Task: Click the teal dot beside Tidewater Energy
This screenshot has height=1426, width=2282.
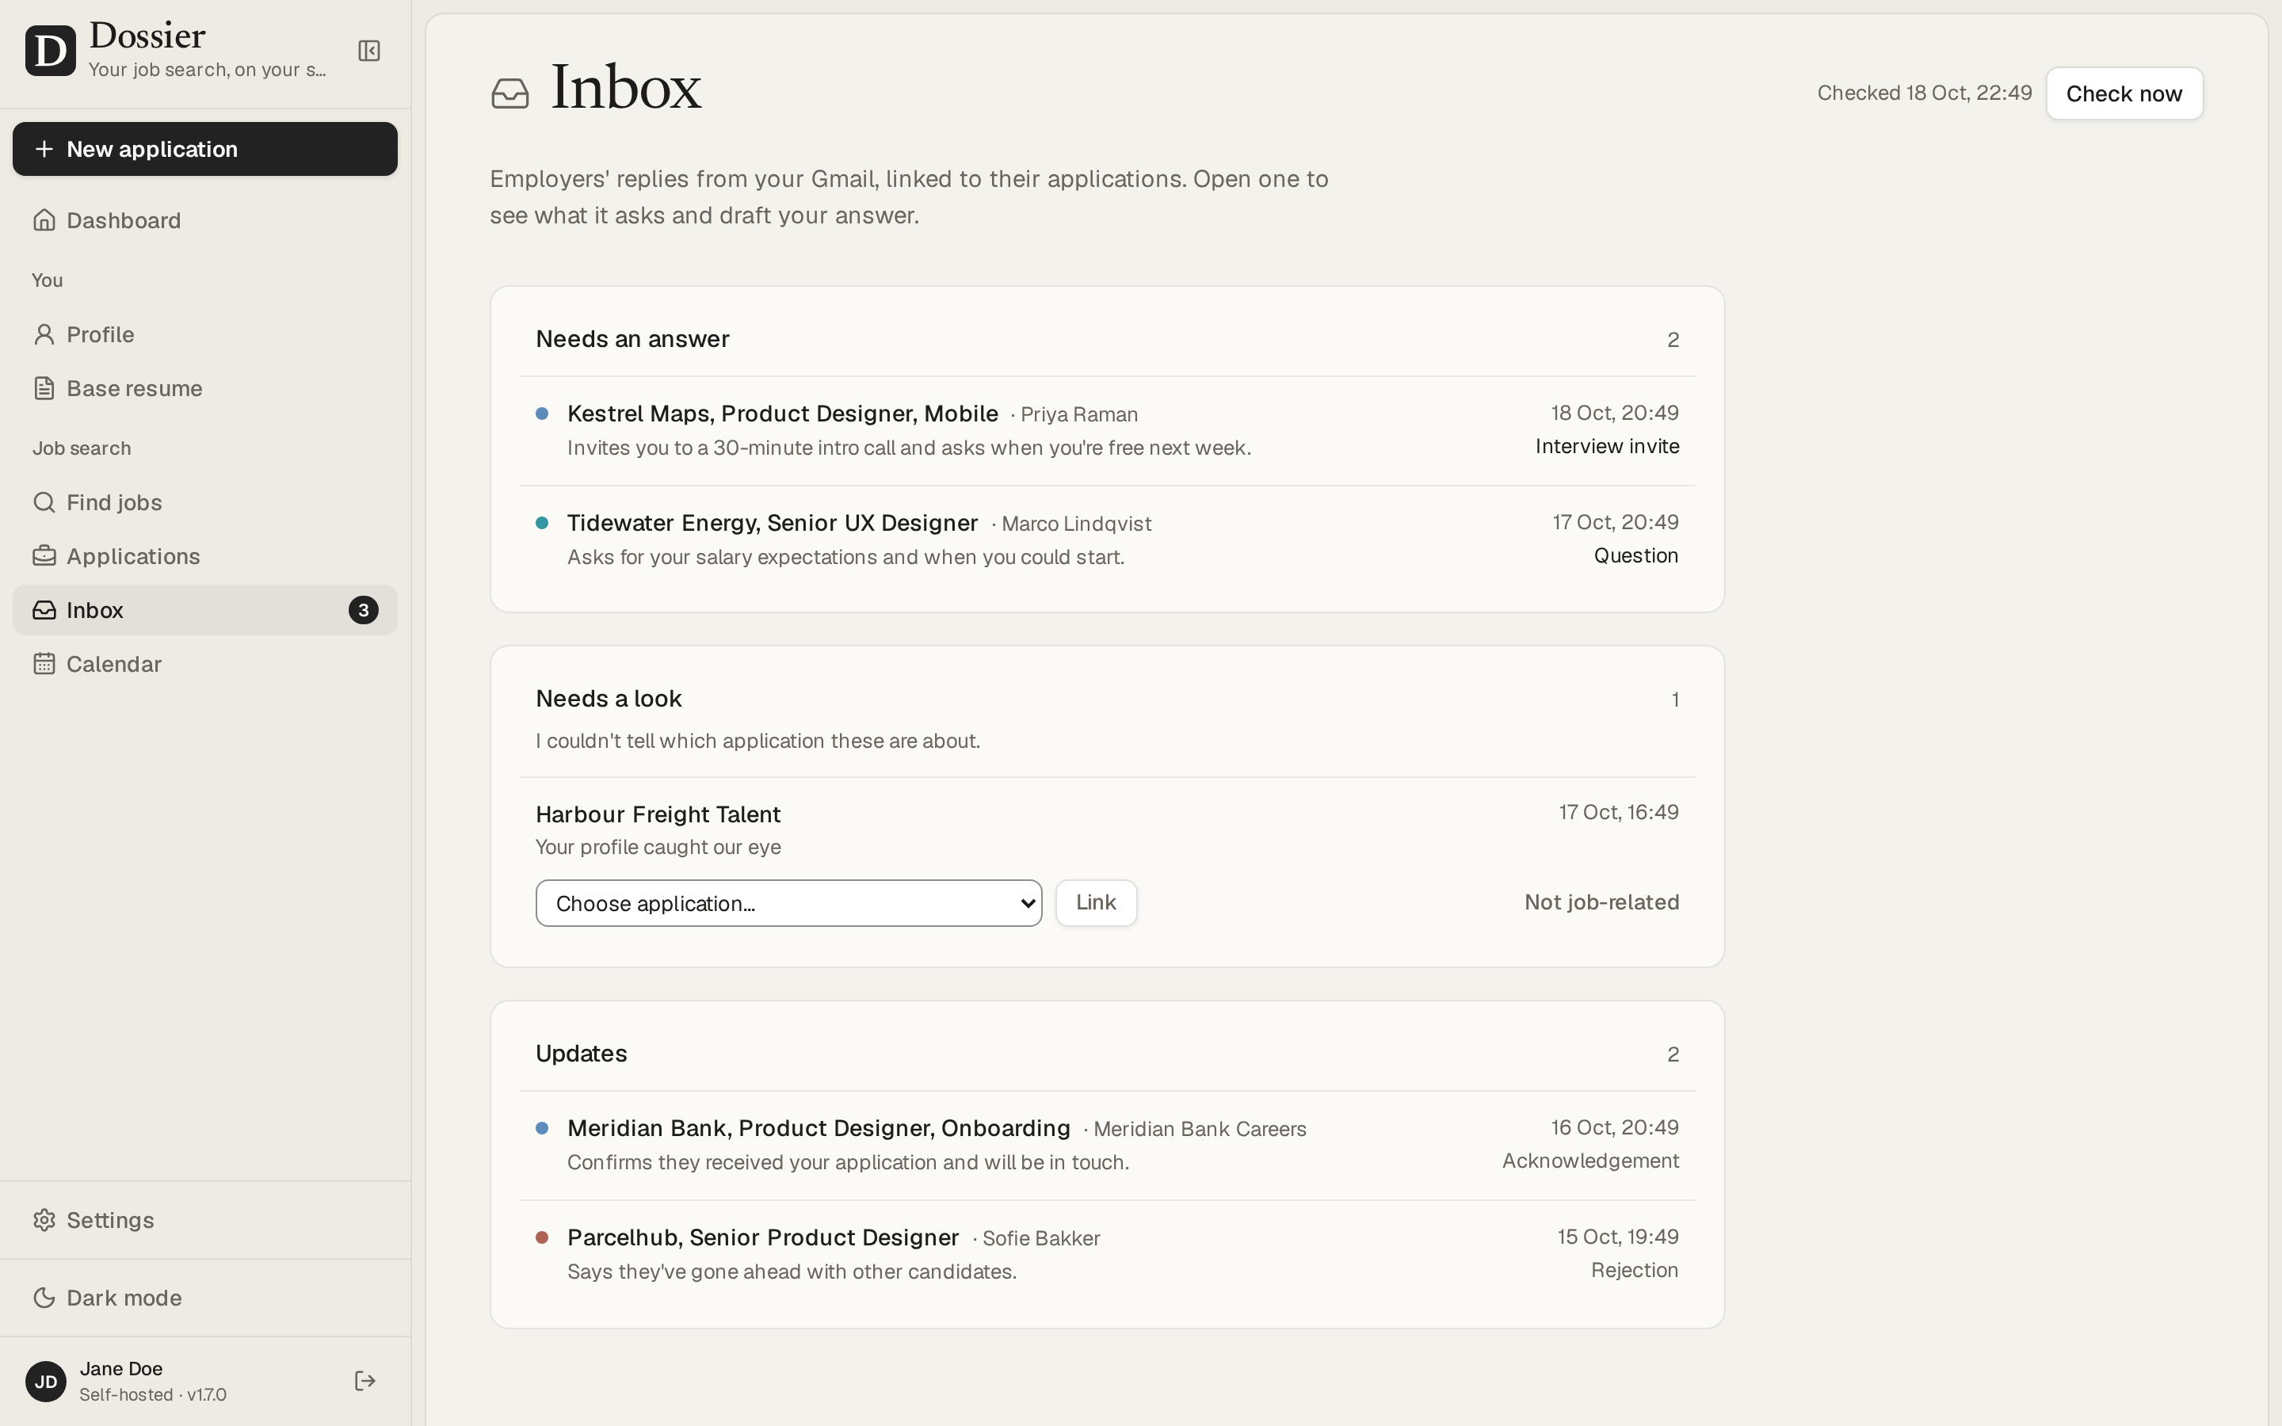Action: pyautogui.click(x=542, y=523)
